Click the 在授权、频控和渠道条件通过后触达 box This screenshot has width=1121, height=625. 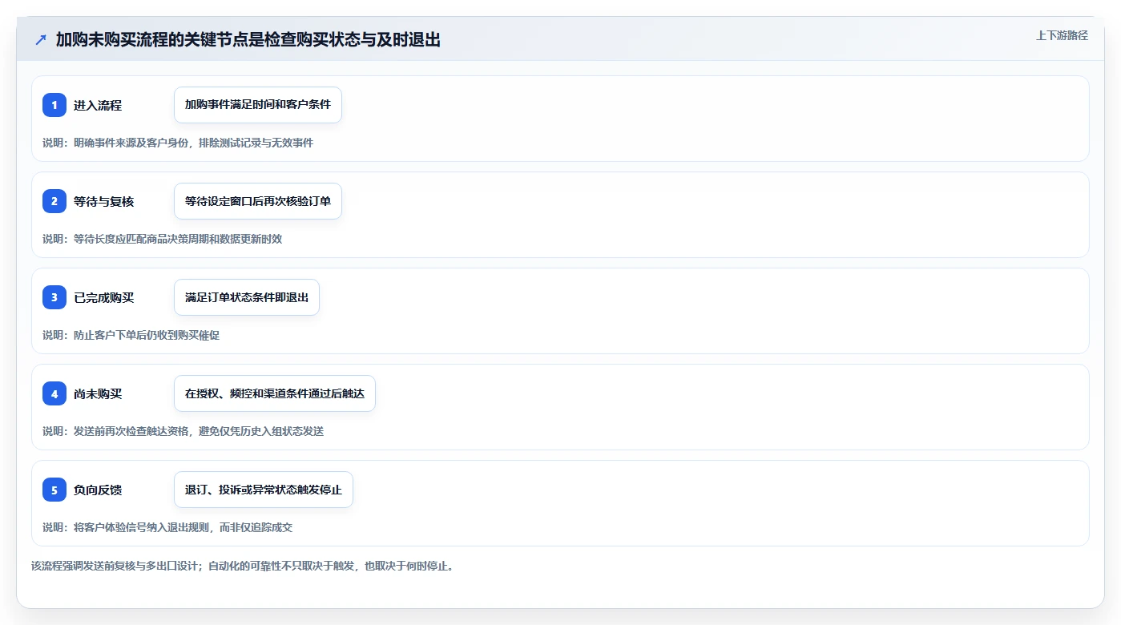[x=275, y=393]
